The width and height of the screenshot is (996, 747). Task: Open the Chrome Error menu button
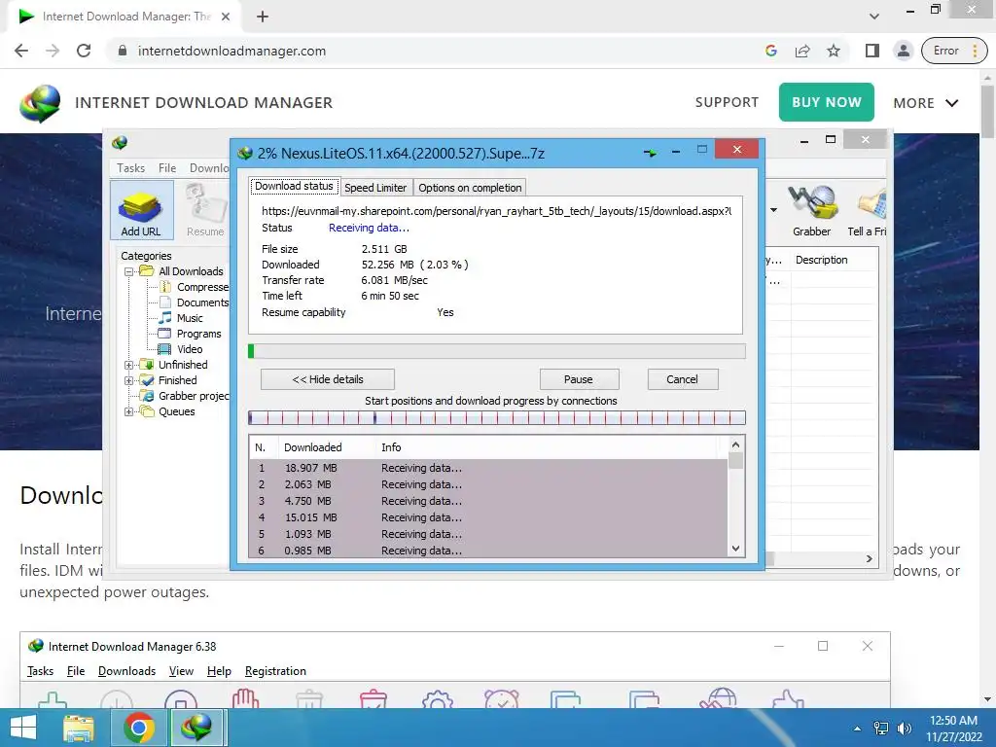click(x=954, y=51)
